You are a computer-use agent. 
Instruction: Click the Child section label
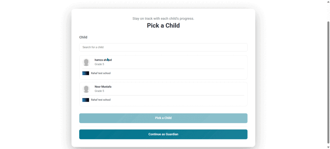coord(83,37)
